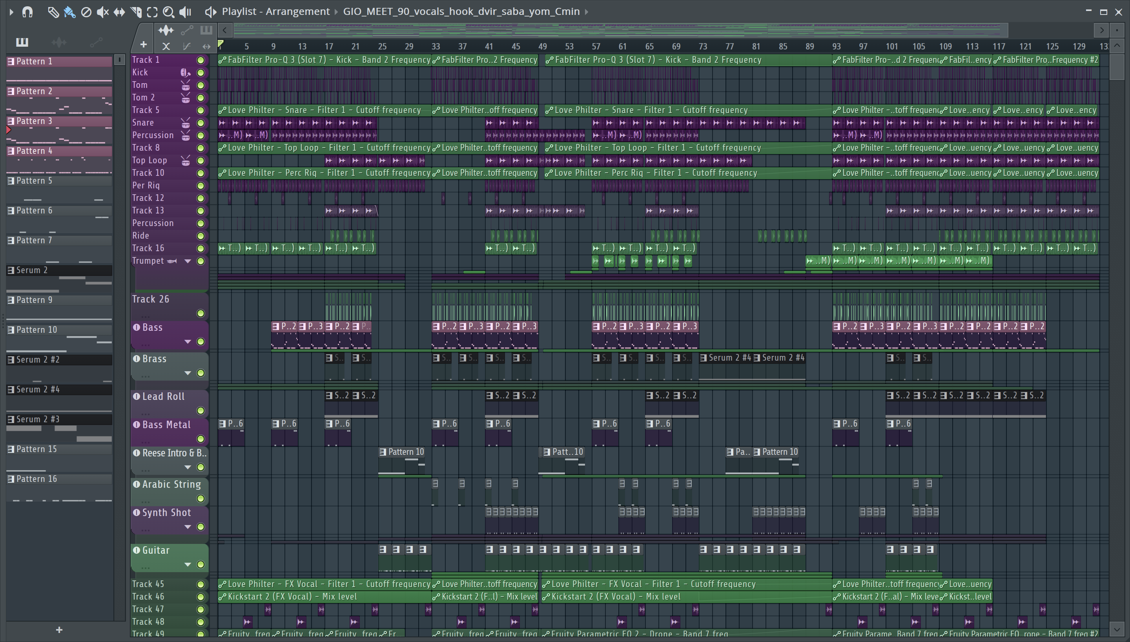Image resolution: width=1130 pixels, height=642 pixels.
Task: Click the speaker icon before Playlist title
Action: click(x=211, y=12)
